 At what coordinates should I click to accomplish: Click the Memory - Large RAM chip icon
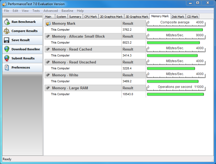pos(48,88)
